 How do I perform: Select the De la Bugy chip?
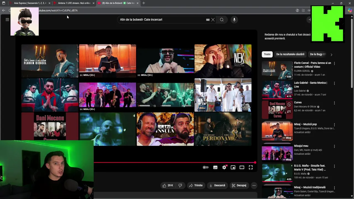(x=318, y=54)
